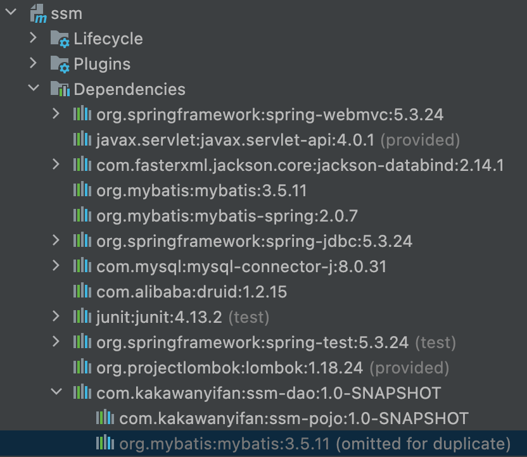Select mybatis entry marked omitted for duplicate
The height and width of the screenshot is (457, 527).
point(314,444)
